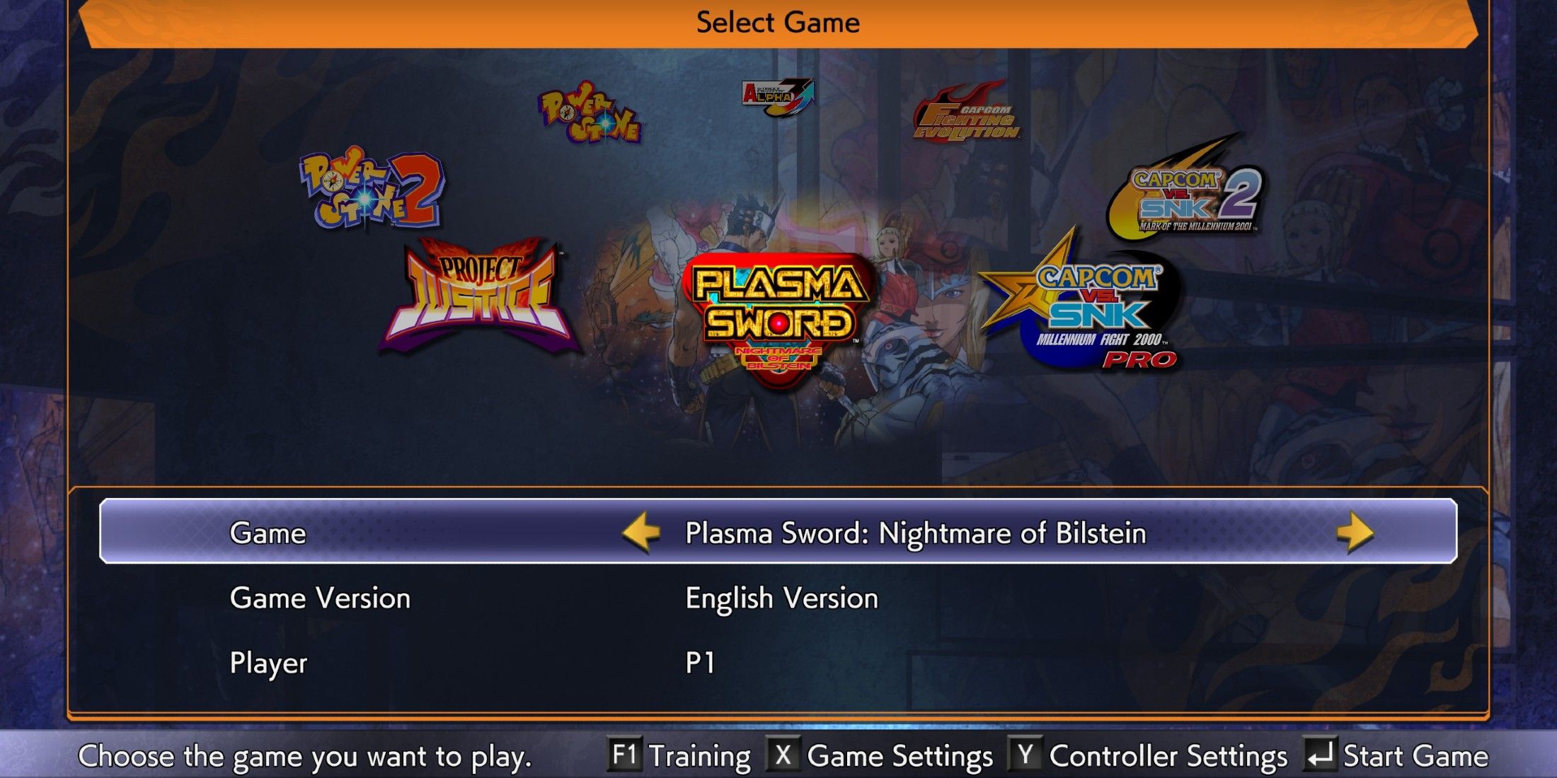
Task: Open Controller Settings via Y prompt
Action: click(x=1148, y=755)
